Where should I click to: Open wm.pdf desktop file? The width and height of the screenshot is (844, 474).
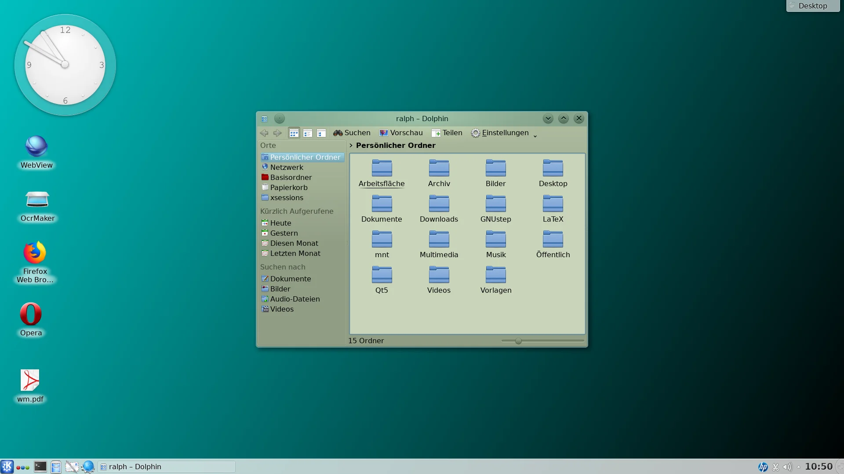coord(30,386)
